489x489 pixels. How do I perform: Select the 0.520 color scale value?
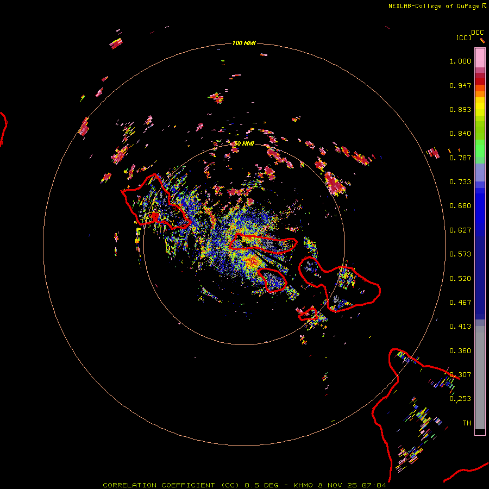460,279
